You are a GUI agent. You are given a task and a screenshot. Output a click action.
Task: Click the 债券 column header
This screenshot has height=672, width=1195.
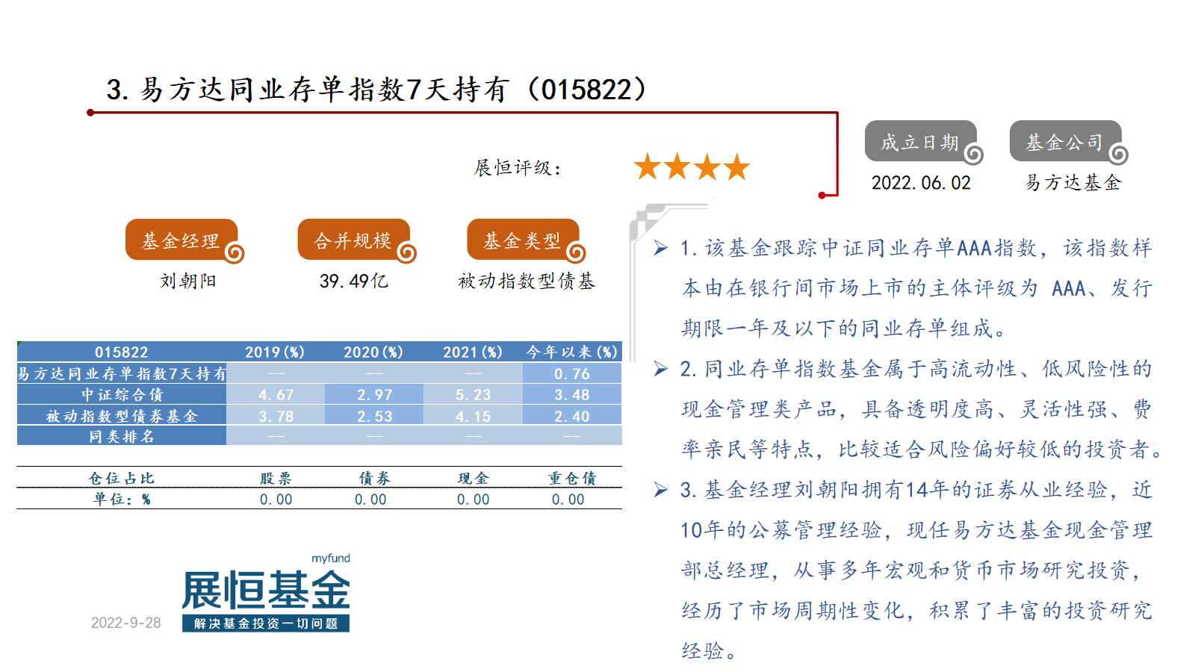coord(374,478)
